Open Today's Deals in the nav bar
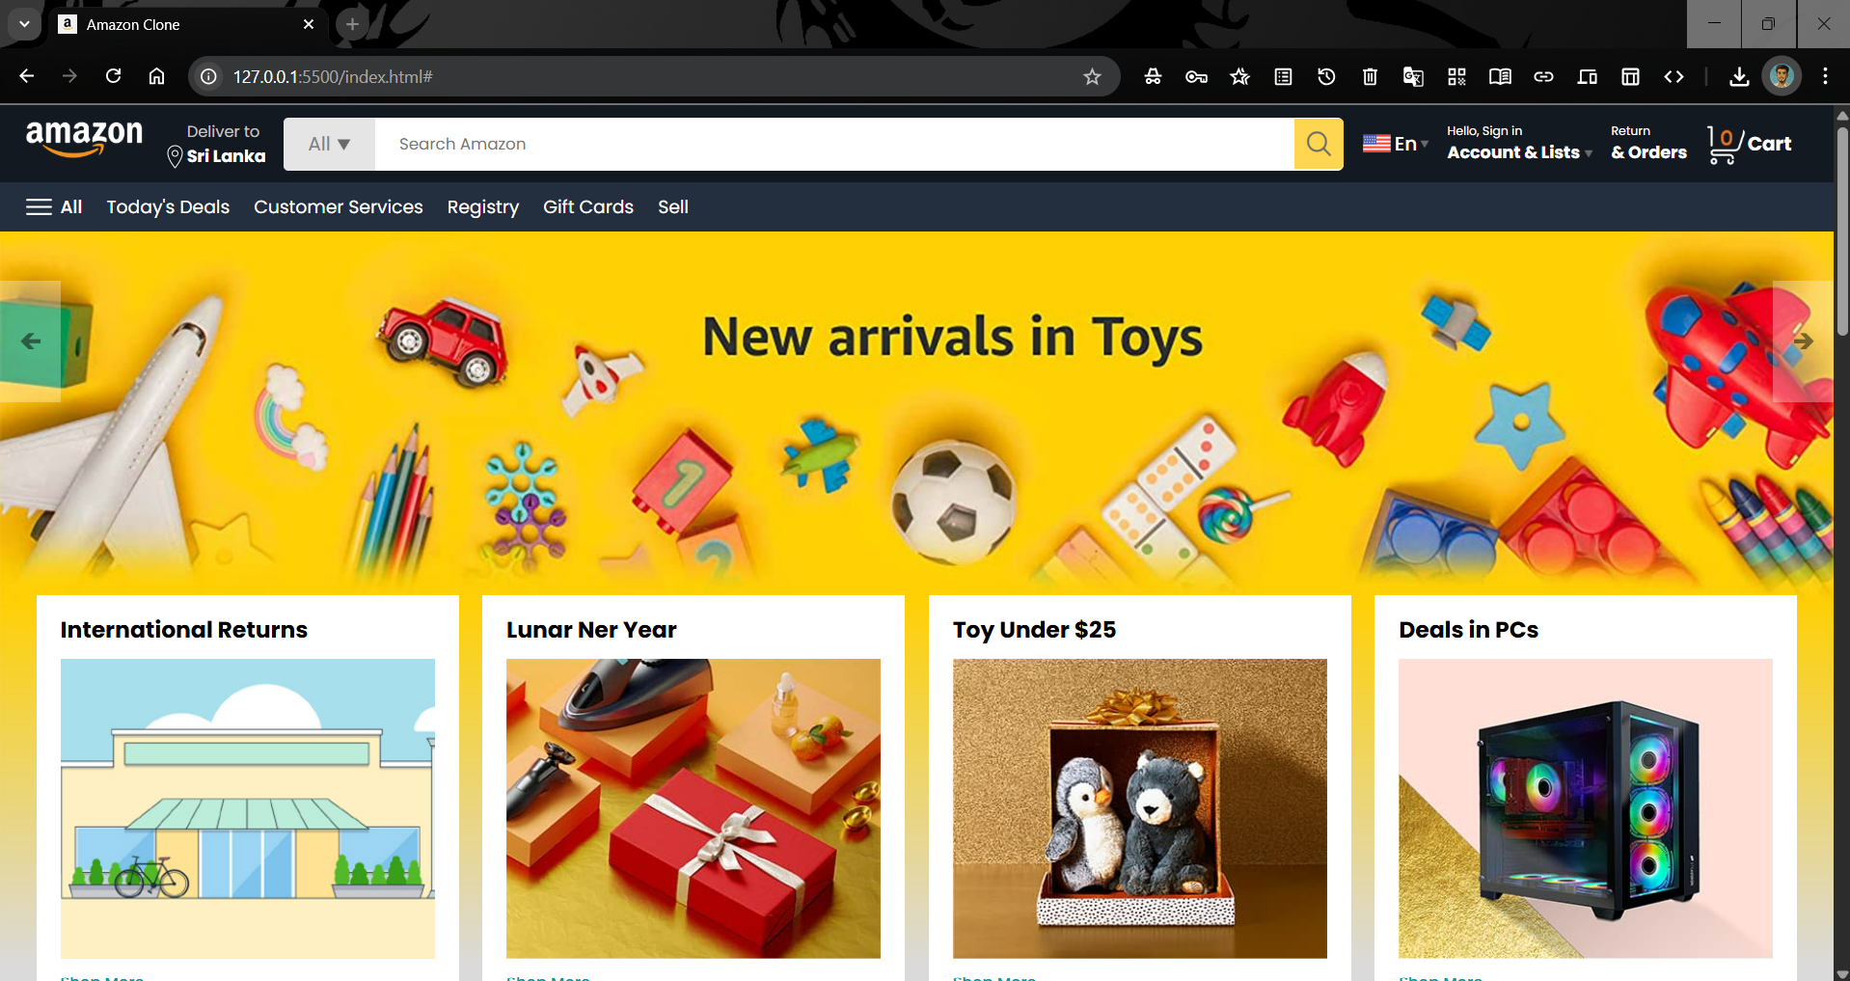 pos(168,206)
